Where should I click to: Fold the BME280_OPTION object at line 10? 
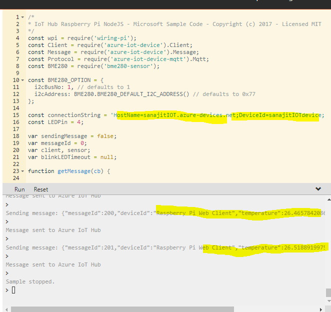(x=23, y=80)
